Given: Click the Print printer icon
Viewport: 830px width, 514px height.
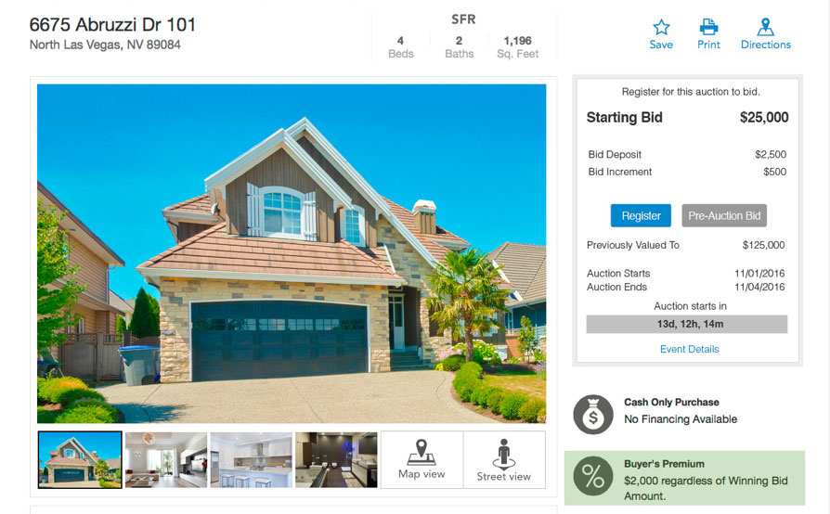Looking at the screenshot, I should pos(708,26).
